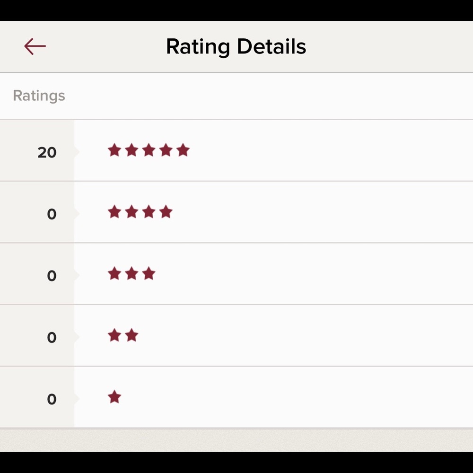Expand the 1-star row chevron
Screen dimensions: 473x473
pos(77,398)
